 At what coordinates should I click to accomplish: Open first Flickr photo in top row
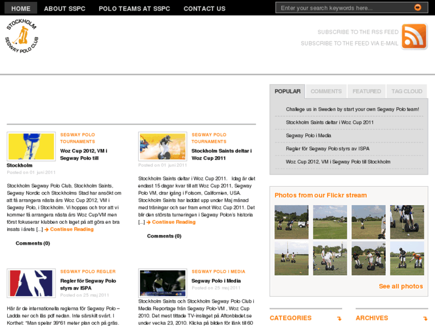click(x=291, y=223)
